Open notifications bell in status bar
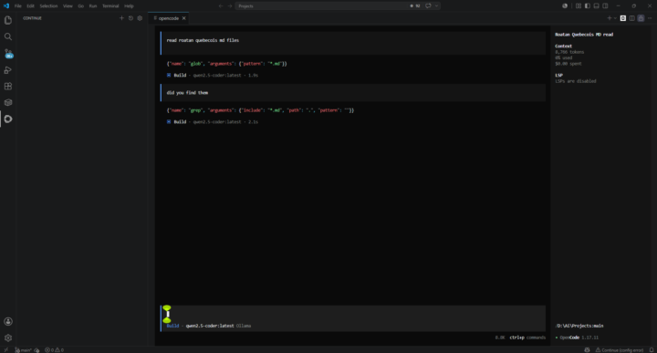 pos(652,350)
